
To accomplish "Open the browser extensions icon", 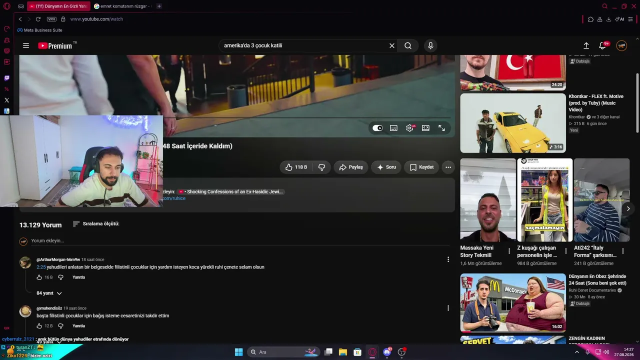I will [590, 19].
